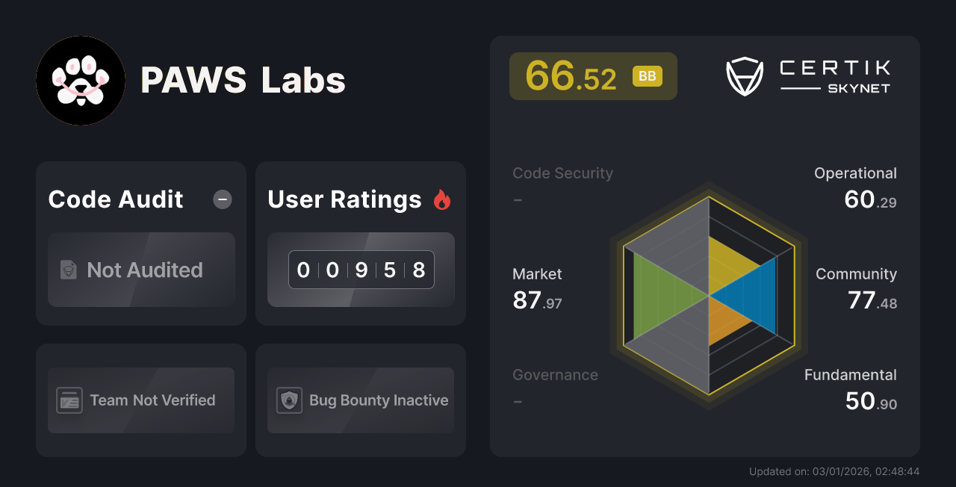956x487 pixels.
Task: Select the CertiK shield logo
Action: click(744, 75)
